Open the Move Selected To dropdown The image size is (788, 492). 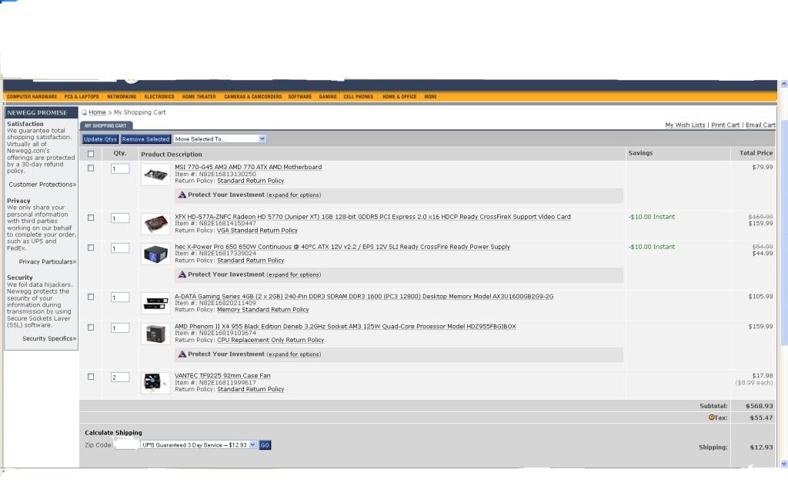pos(219,139)
